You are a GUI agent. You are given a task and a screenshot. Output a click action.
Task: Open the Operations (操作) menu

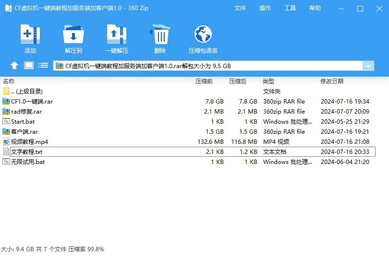tap(265, 8)
